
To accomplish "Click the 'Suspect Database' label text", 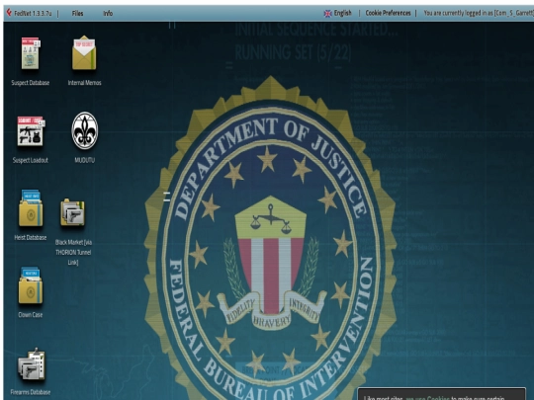I will point(31,83).
